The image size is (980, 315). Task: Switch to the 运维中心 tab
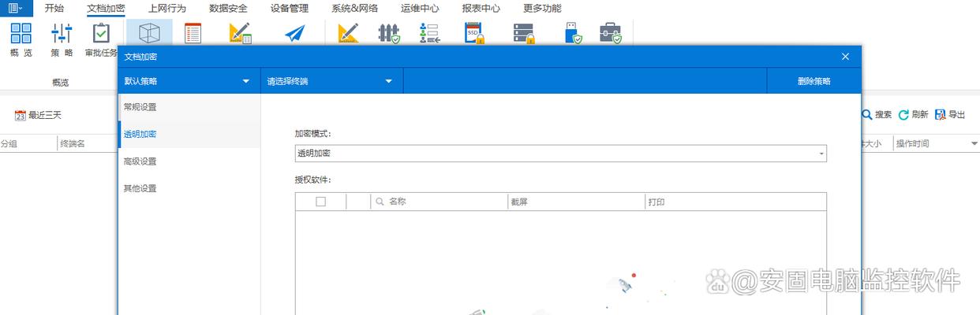[x=420, y=8]
